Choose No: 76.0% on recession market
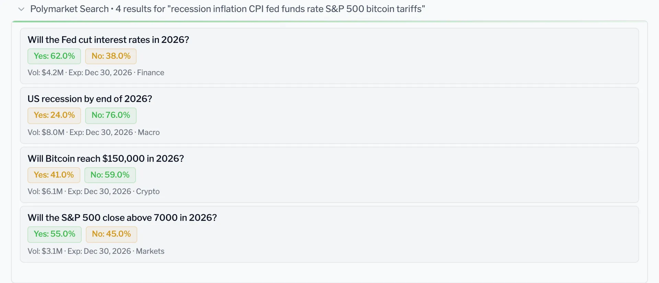The image size is (659, 283). point(111,115)
